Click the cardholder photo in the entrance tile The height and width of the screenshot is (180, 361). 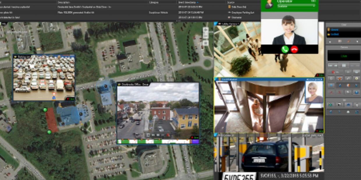[314, 92]
